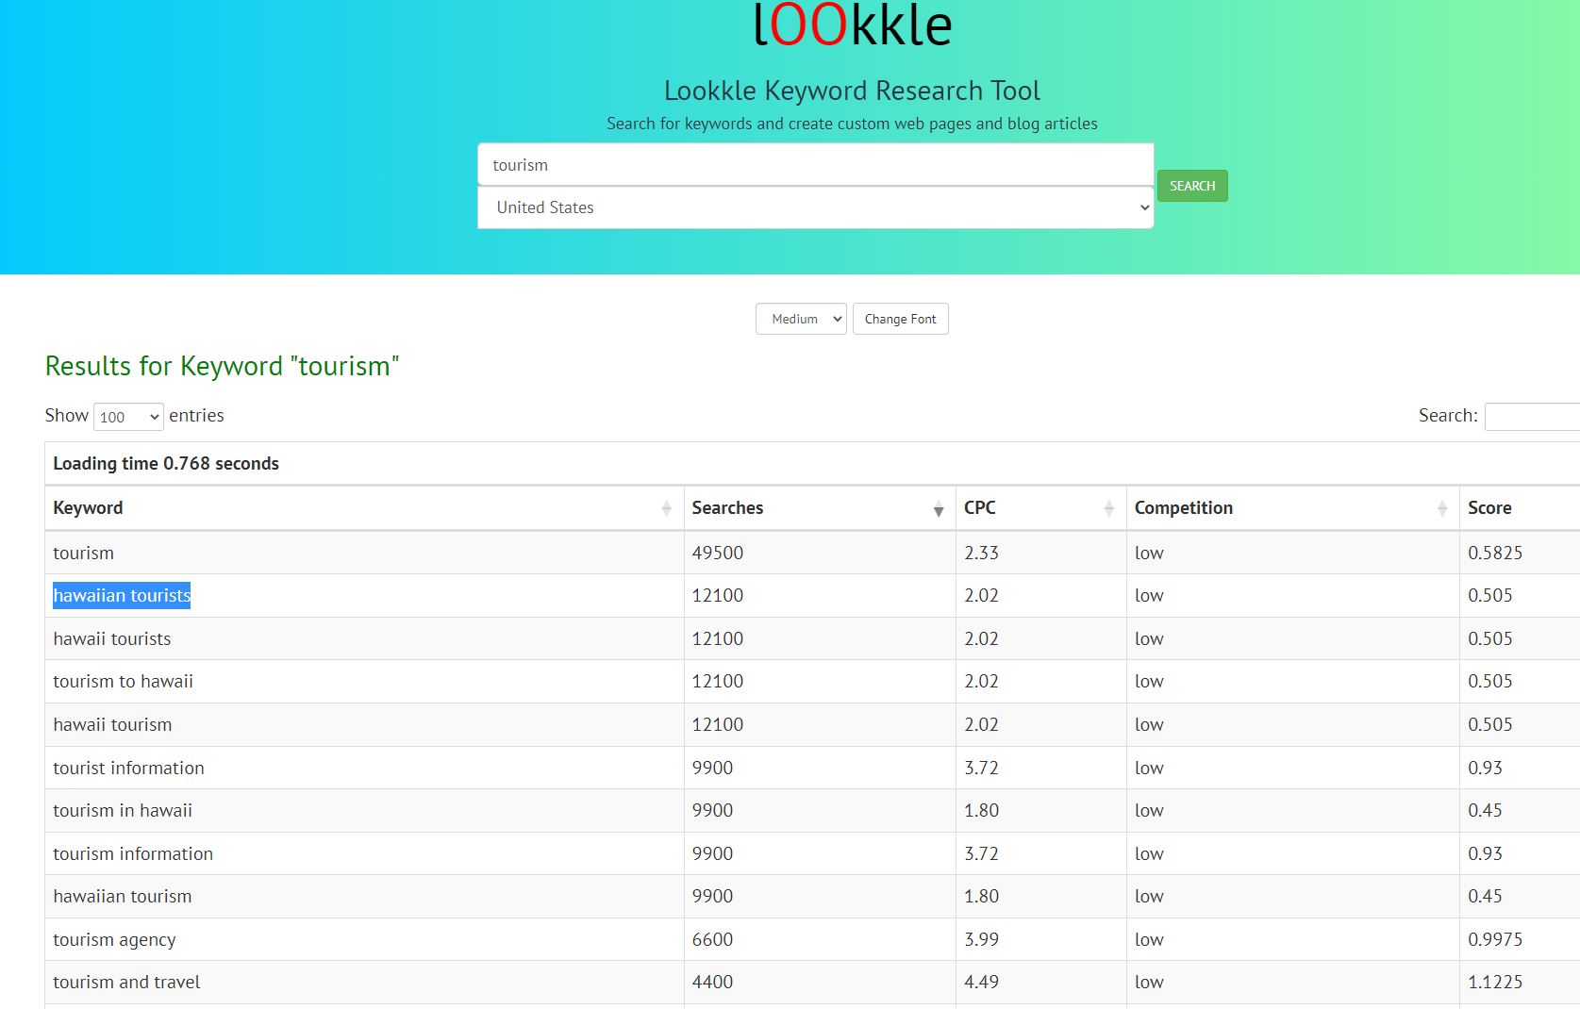Click "Loading time 0.768 seconds" text
This screenshot has height=1009, width=1580.
[x=166, y=463]
